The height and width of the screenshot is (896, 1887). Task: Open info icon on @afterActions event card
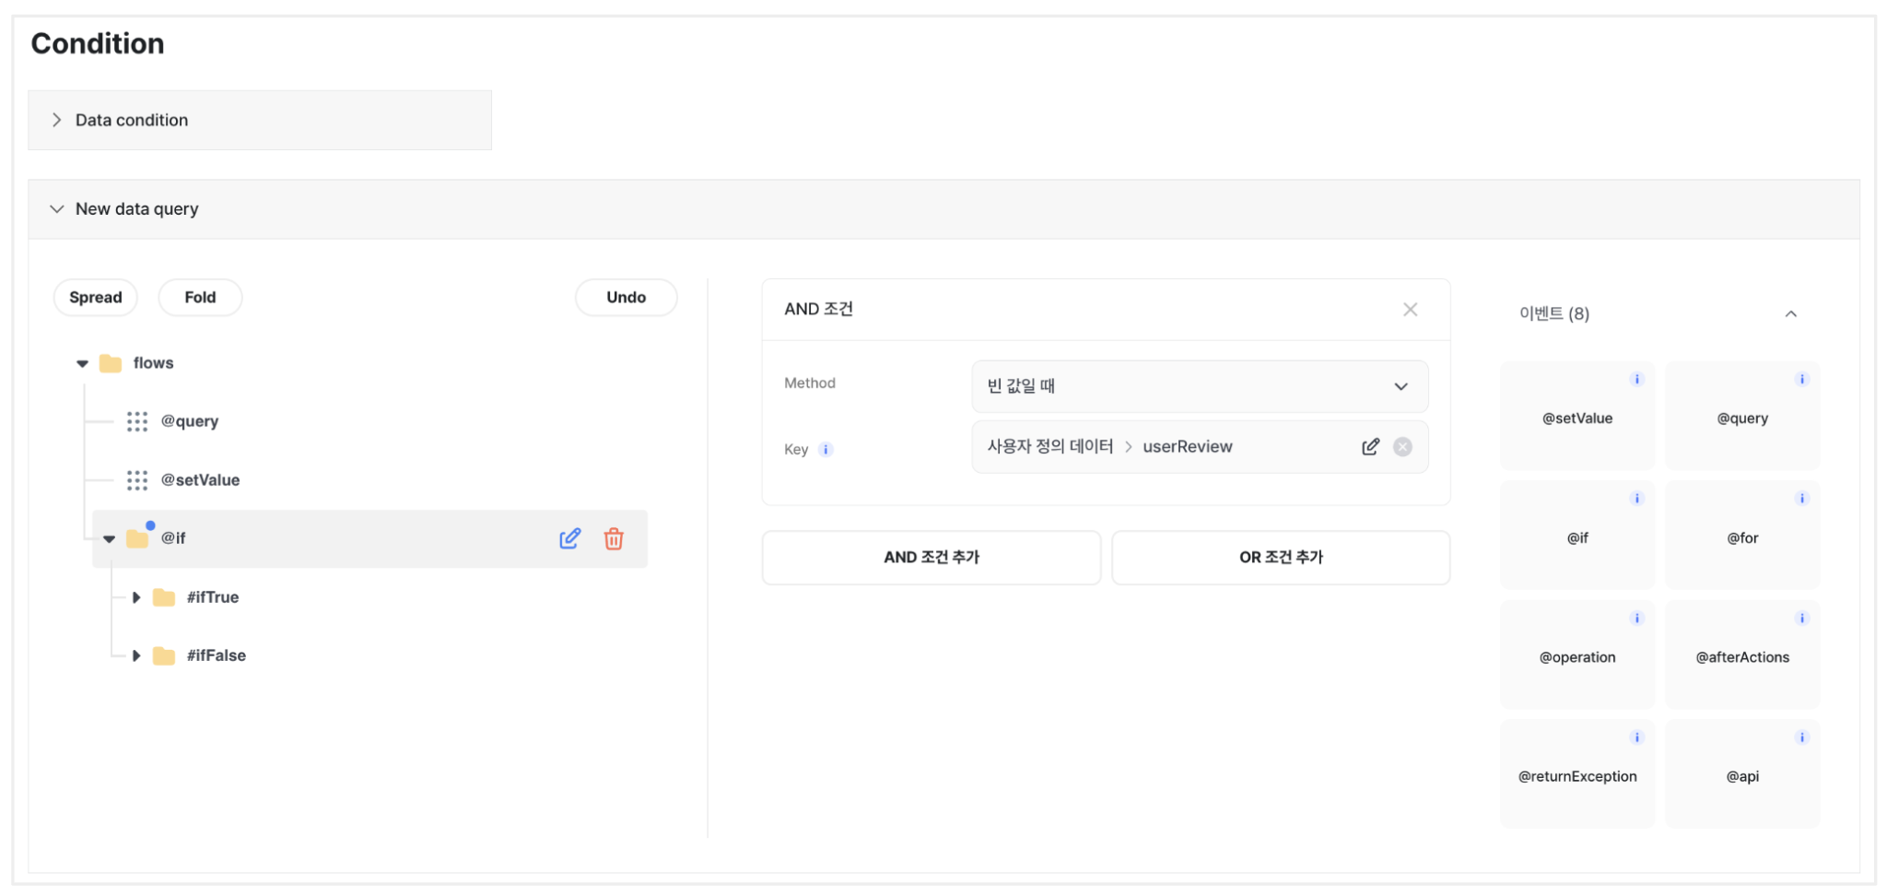coord(1802,619)
